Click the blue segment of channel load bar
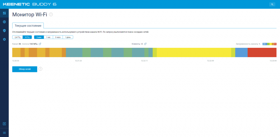This screenshot has width=280, height=137. tap(242, 52)
